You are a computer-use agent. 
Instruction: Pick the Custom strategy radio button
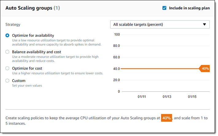[7, 81]
